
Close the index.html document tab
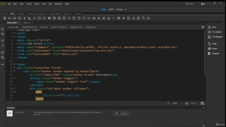pos(19,23)
